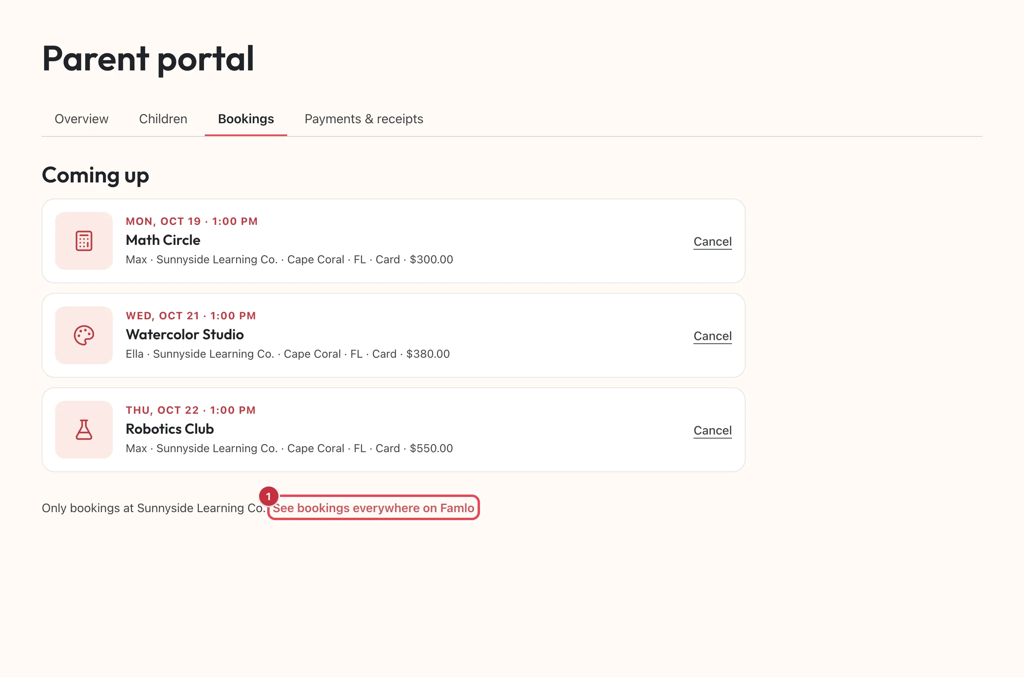The image size is (1024, 677).
Task: Select the Bookings tab
Action: (246, 119)
